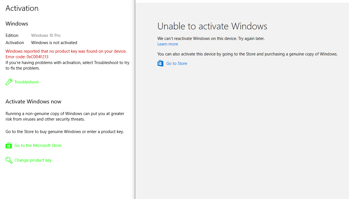Click the buy genuine Windows instruction text

tap(65, 132)
